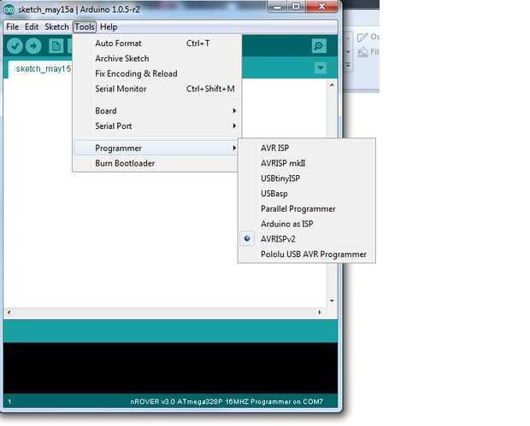The height and width of the screenshot is (426, 530).
Task: Minimize the Arduino window
Action: click(277, 7)
